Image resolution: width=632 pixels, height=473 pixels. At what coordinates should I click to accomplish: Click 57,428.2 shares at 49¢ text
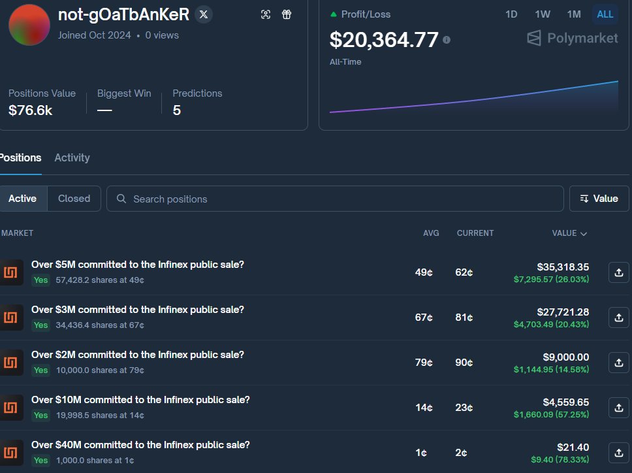[99, 280]
